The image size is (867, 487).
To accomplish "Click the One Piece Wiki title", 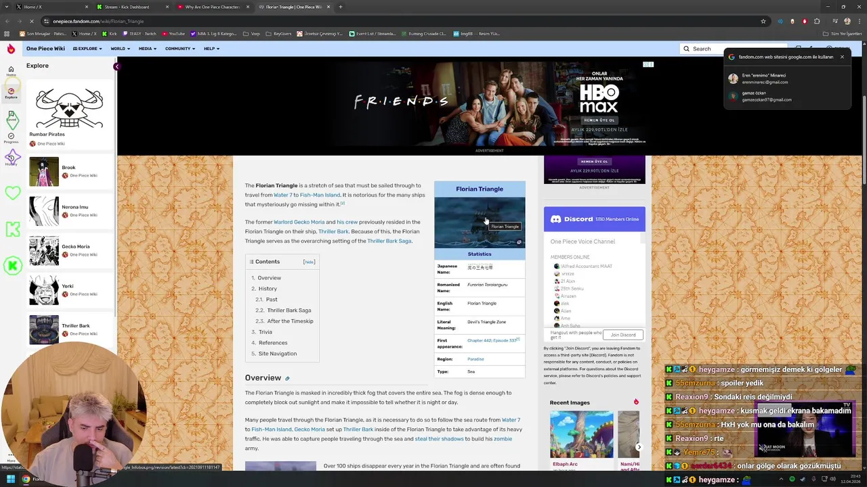I will (45, 49).
